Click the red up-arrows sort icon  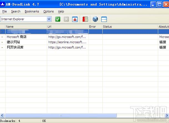coord(75,19)
